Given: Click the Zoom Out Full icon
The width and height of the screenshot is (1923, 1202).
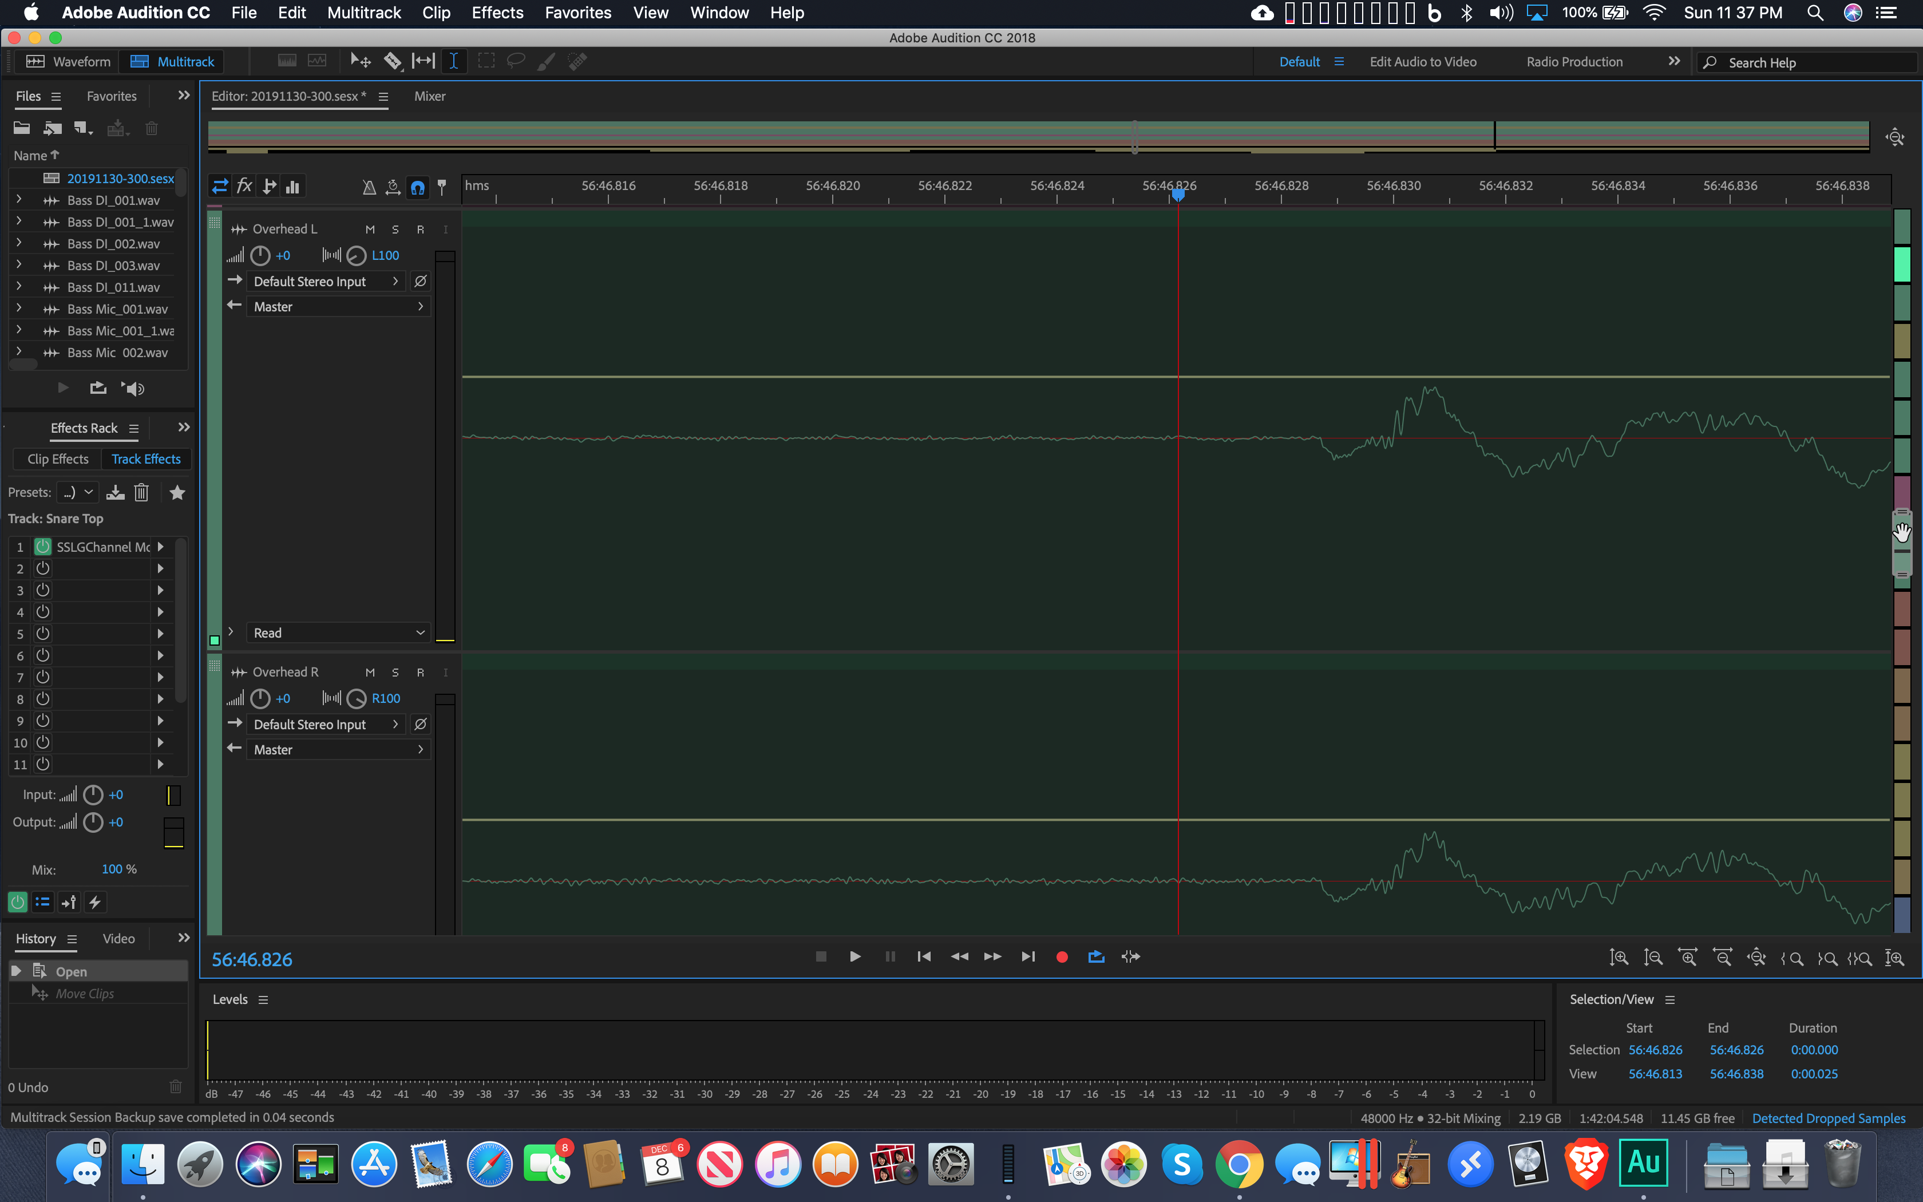Looking at the screenshot, I should [x=1756, y=957].
